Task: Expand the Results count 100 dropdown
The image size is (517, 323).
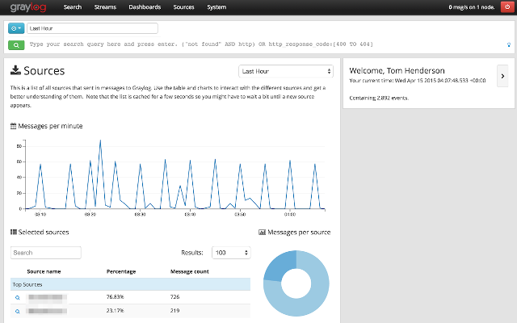Action: point(230,253)
